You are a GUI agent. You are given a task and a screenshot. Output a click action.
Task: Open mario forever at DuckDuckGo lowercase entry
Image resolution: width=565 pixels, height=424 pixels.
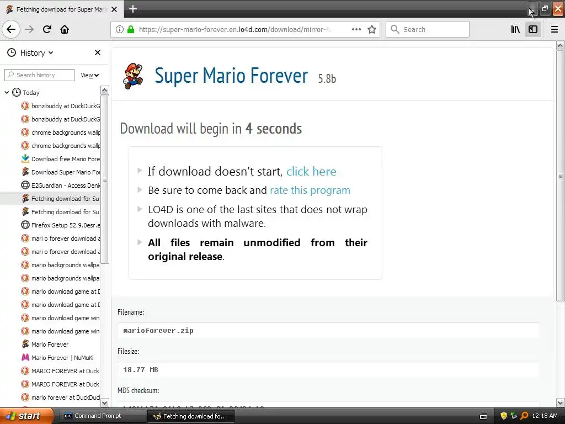click(61, 397)
